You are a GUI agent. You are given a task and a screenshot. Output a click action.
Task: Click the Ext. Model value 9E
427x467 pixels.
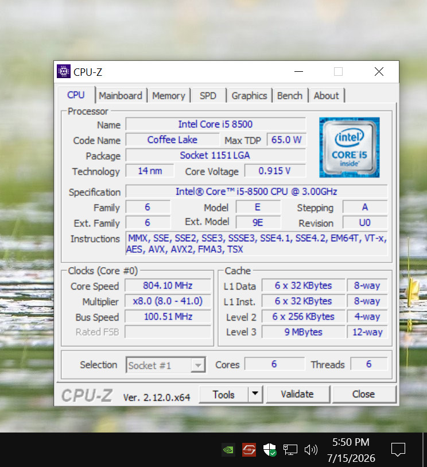[258, 222]
